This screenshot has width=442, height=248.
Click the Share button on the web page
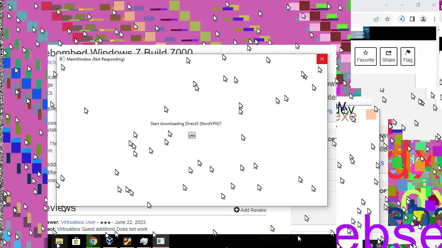click(x=388, y=56)
